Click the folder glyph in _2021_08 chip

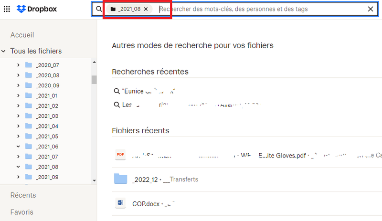tap(113, 9)
